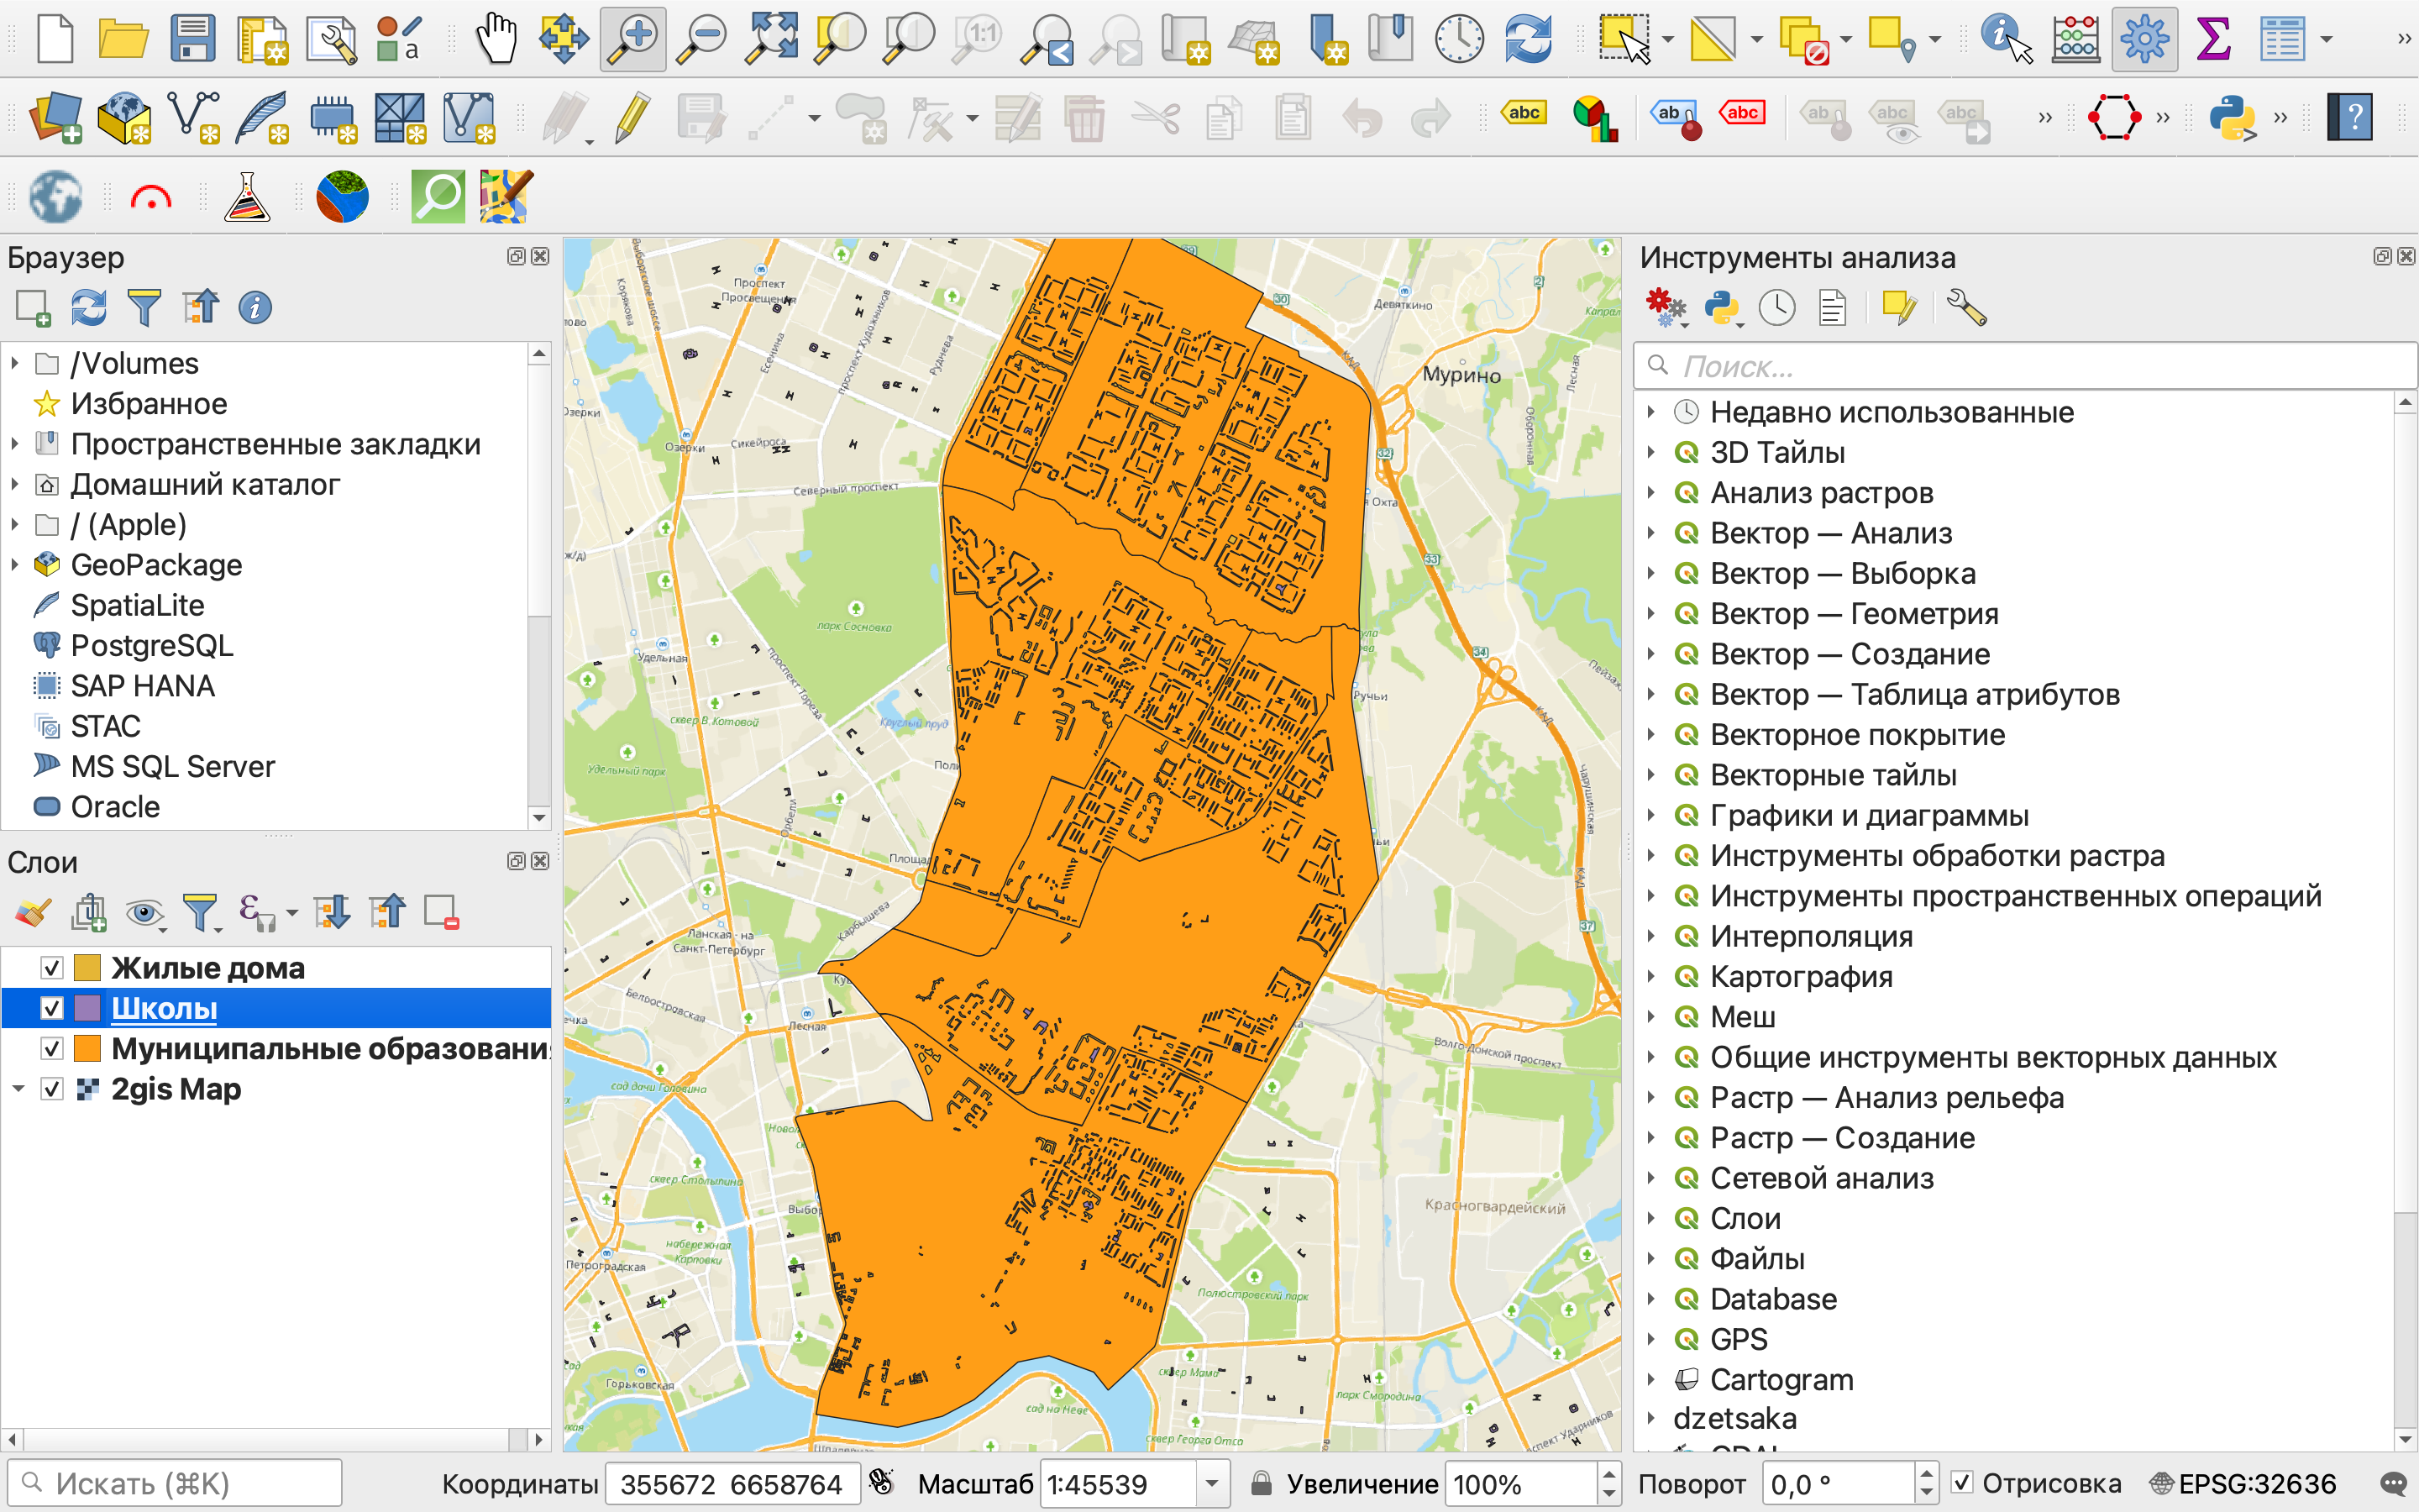Toggle visibility of Школы layer

tap(52, 1008)
